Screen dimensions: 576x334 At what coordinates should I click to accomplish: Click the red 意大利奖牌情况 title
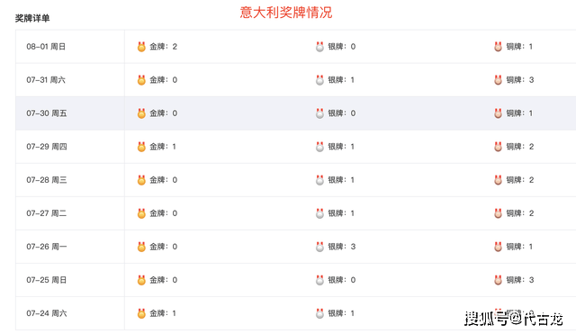[x=286, y=12]
